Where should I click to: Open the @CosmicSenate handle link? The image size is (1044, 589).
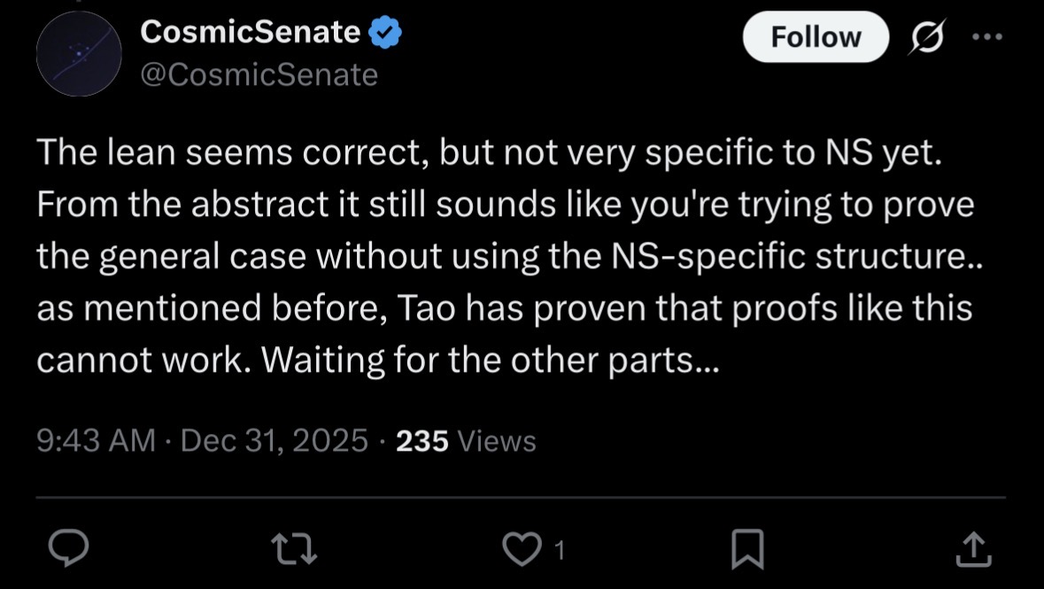(259, 74)
